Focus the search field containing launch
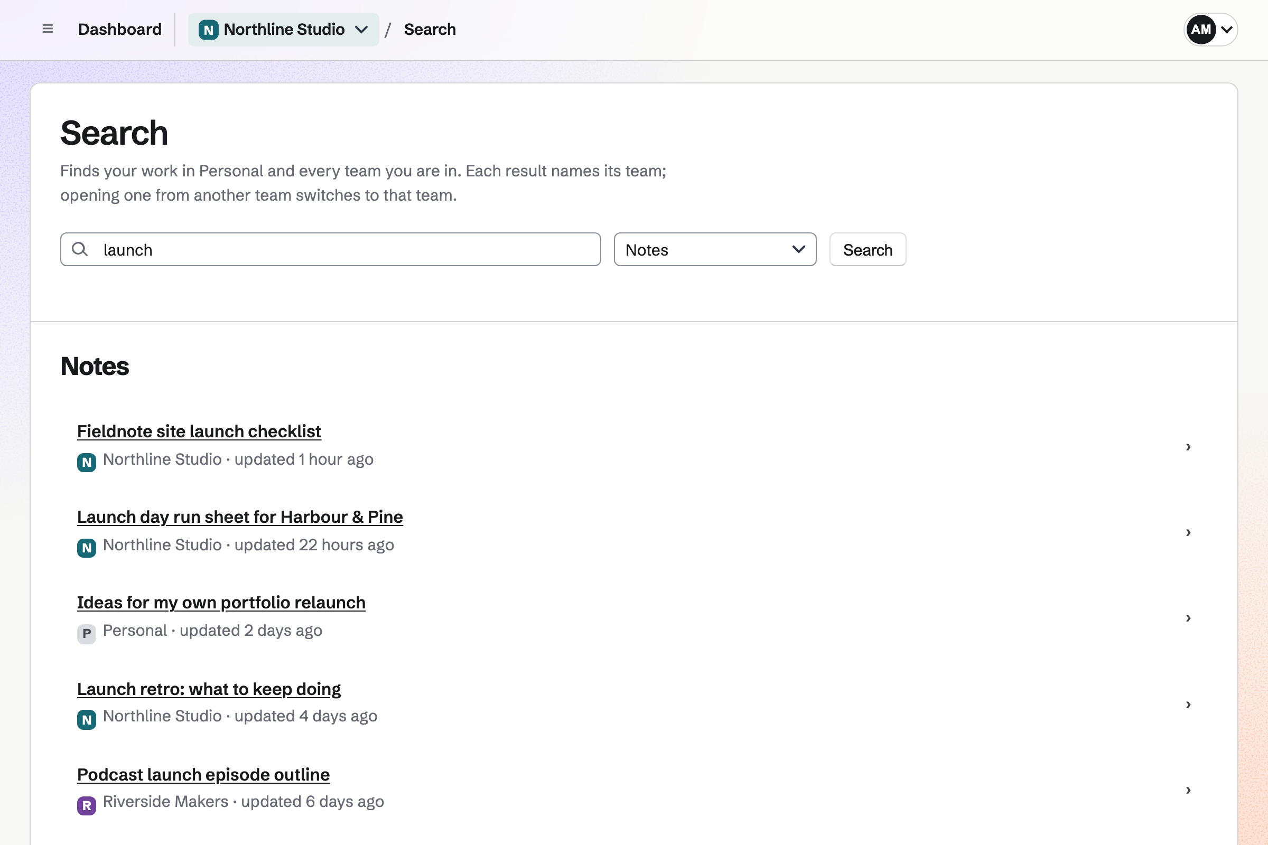 click(x=331, y=249)
